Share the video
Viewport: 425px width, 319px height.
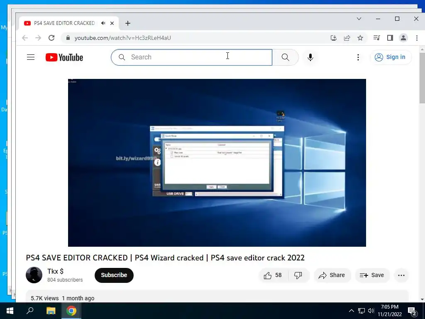click(332, 275)
